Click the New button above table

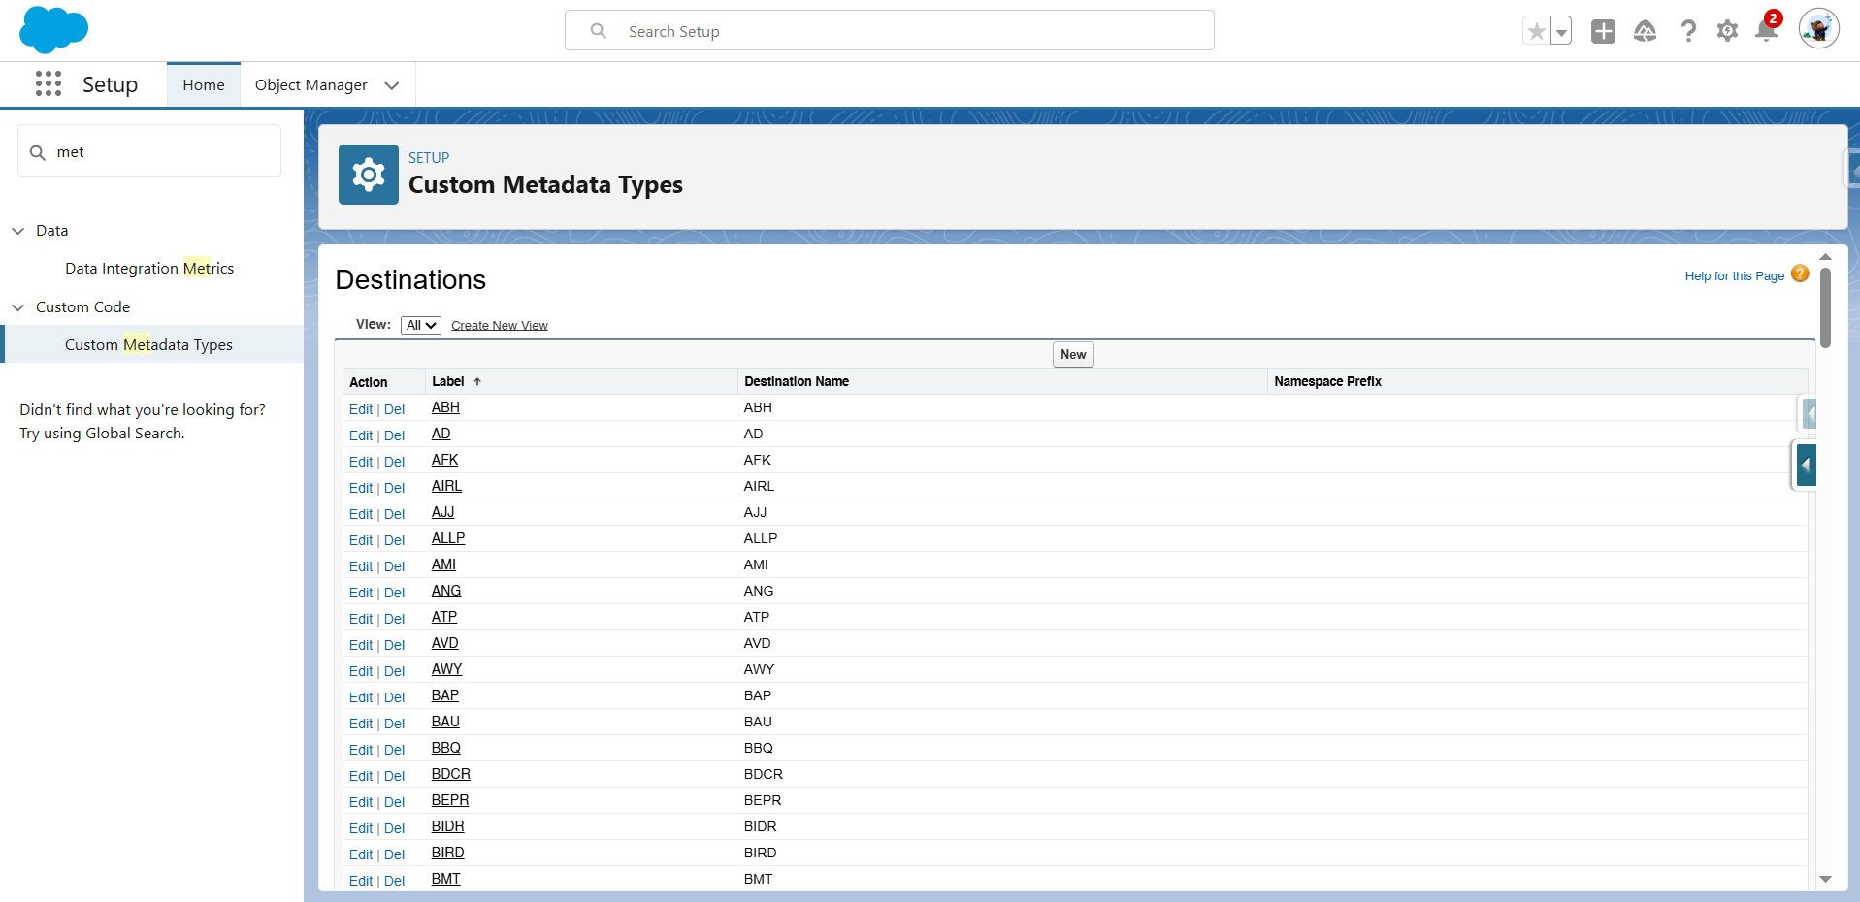click(x=1073, y=355)
